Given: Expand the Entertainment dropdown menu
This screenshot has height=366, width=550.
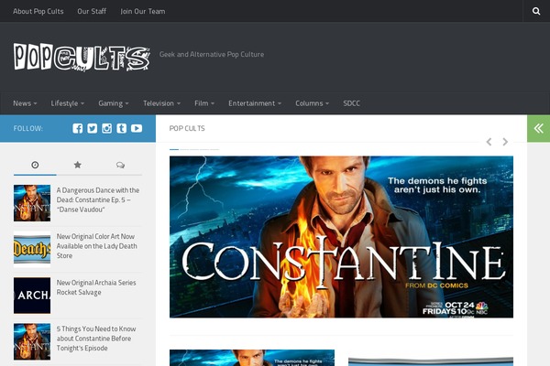Looking at the screenshot, I should [x=255, y=103].
